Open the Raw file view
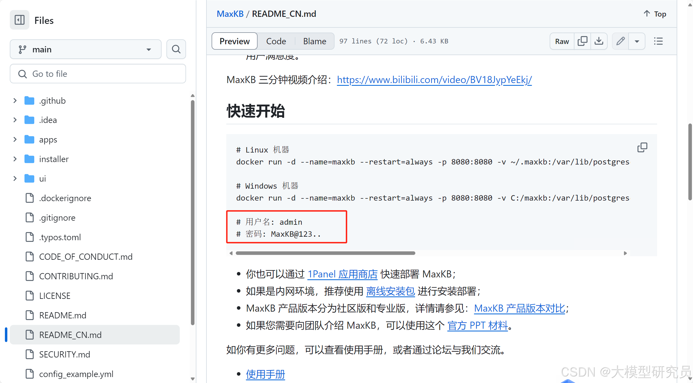Image resolution: width=693 pixels, height=383 pixels. (x=562, y=41)
